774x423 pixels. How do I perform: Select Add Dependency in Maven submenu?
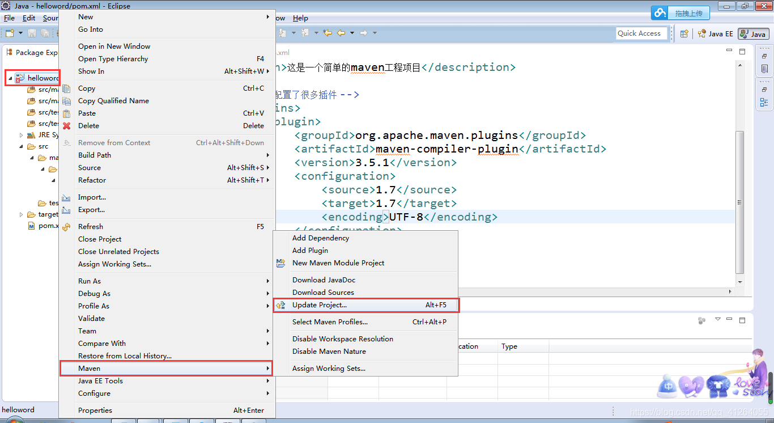click(365, 238)
